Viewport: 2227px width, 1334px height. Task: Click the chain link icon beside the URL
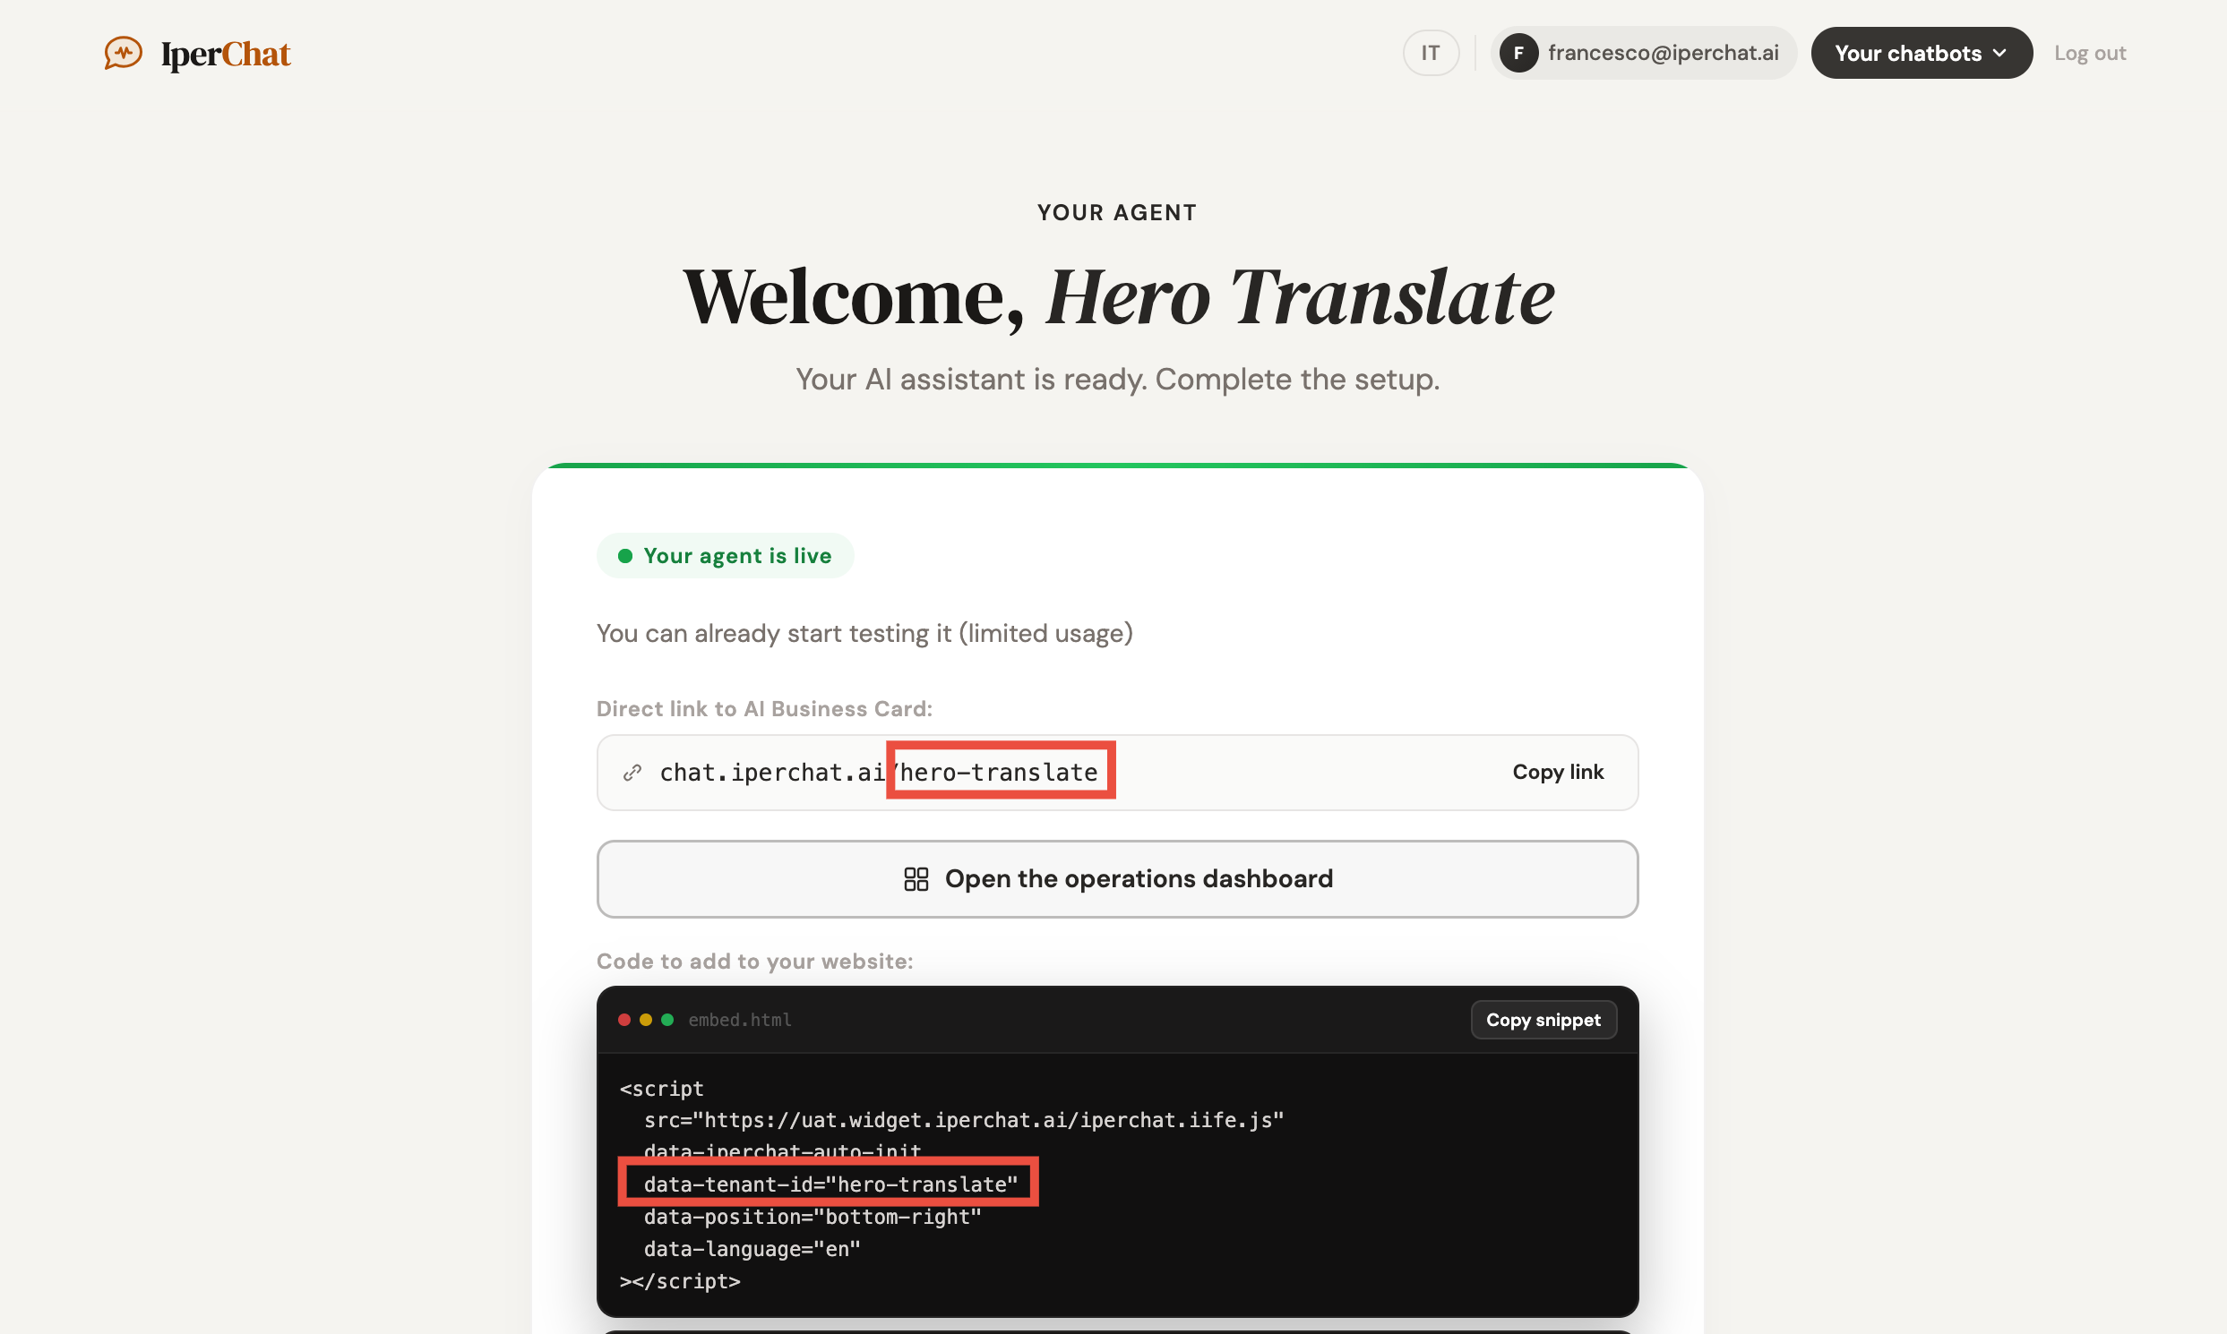pyautogui.click(x=633, y=772)
